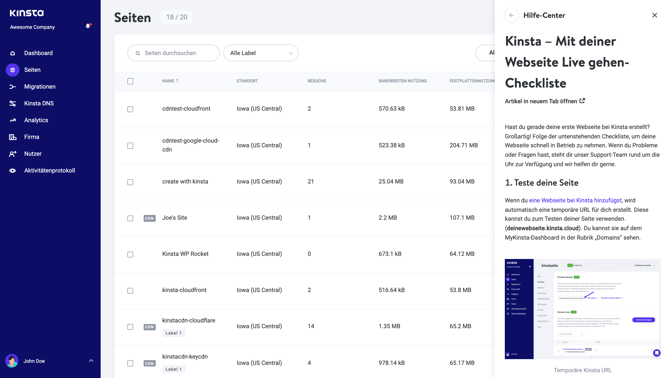Screen dimensions: 671x378
Task: Click the 'eine Webseite bei Kinsta hinzufügst' link
Action: click(575, 200)
